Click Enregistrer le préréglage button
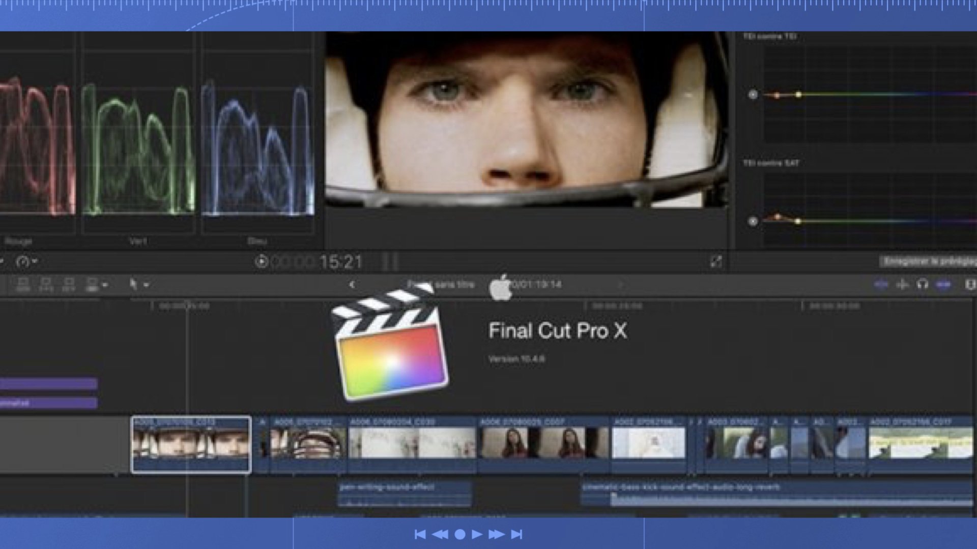 pos(929,262)
